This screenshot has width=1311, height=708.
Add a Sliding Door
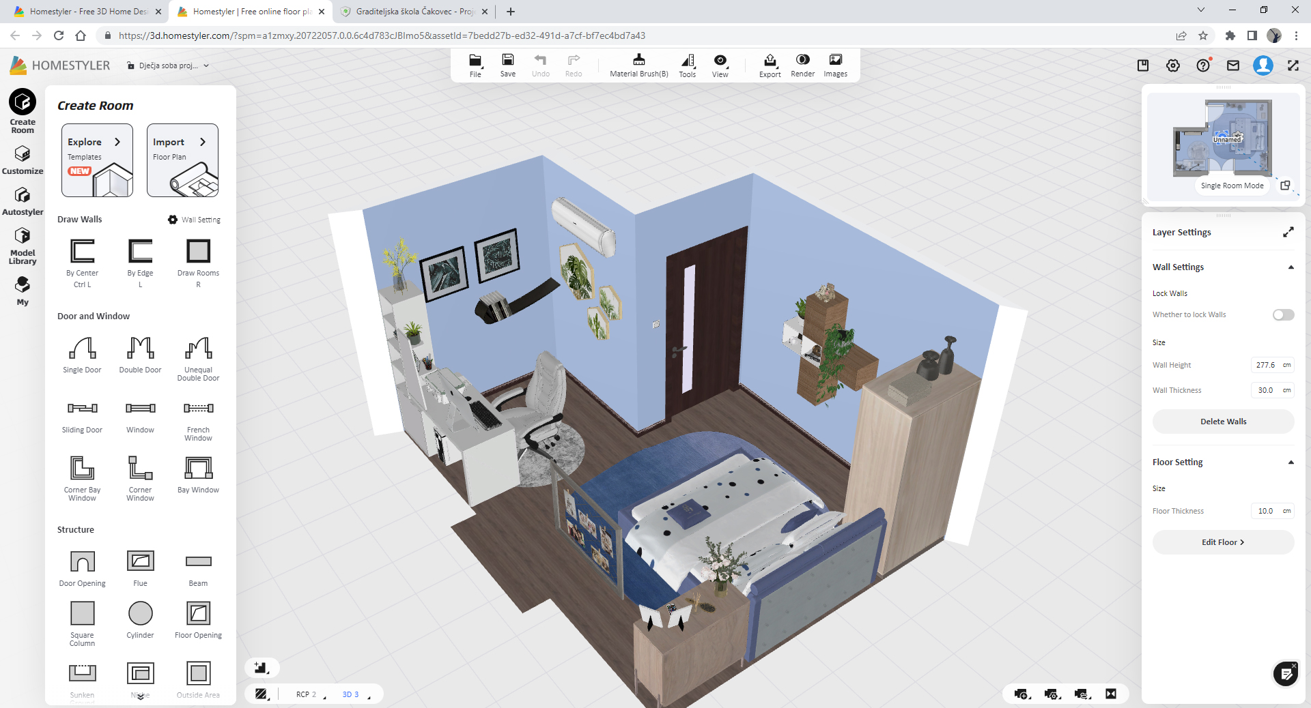82,409
